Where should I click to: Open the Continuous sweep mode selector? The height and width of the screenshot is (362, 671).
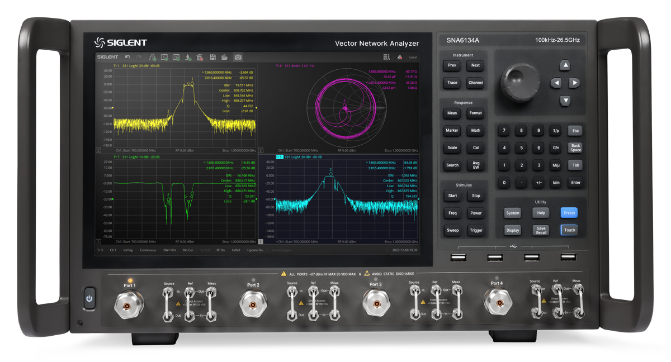[x=148, y=250]
